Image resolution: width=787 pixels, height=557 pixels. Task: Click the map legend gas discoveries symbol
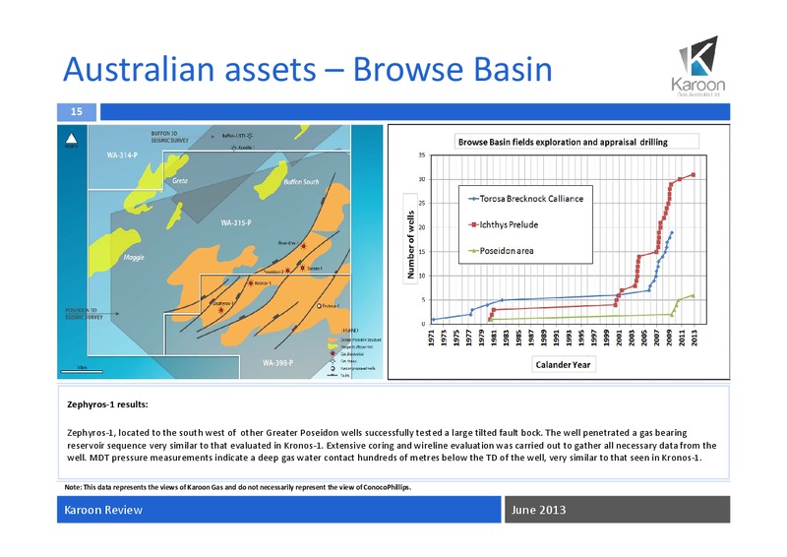[332, 353]
